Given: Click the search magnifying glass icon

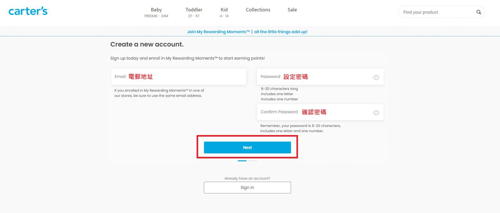Looking at the screenshot, I should [x=479, y=12].
